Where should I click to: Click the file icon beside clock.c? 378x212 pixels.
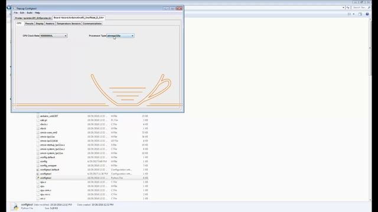[38, 124]
